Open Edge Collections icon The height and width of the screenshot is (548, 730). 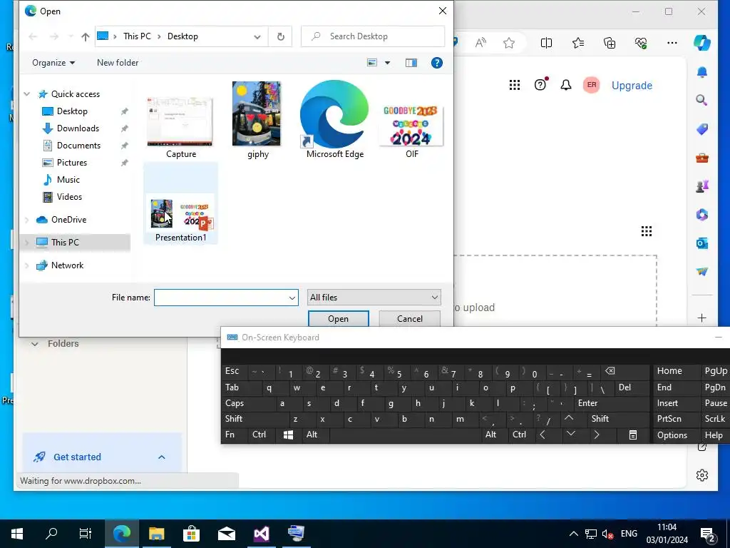click(610, 44)
